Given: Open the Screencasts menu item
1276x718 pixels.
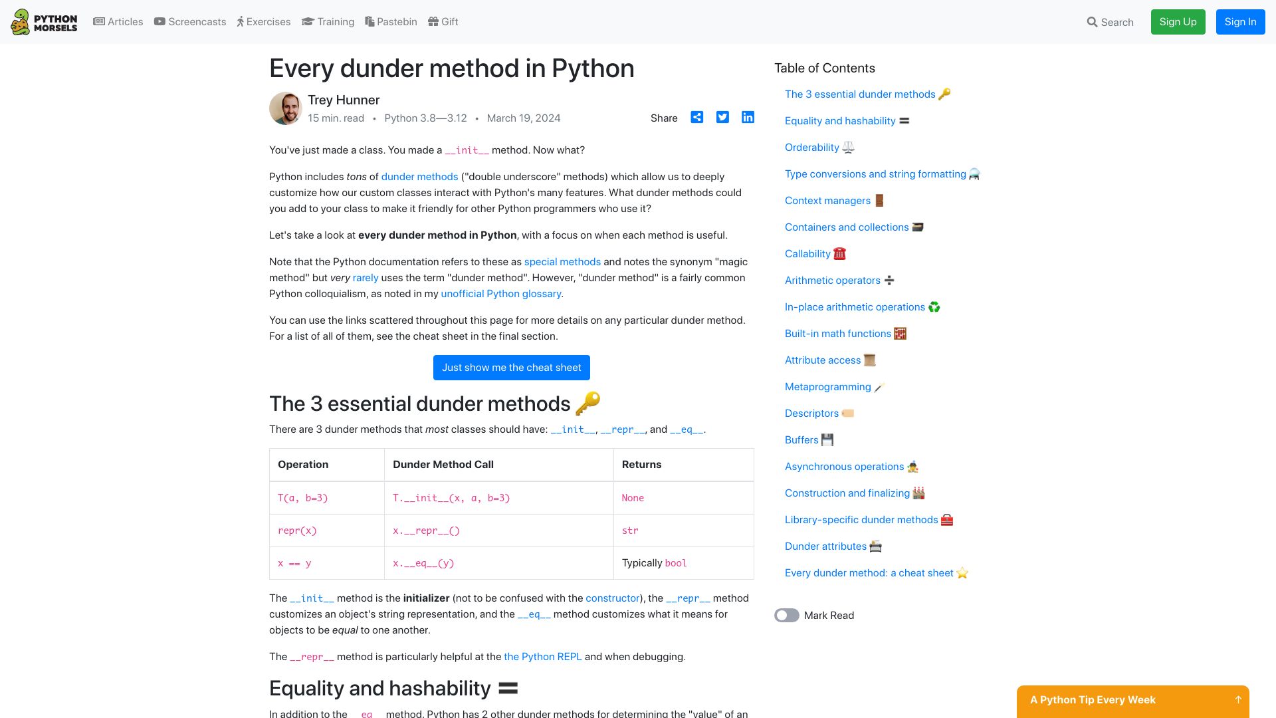Looking at the screenshot, I should 190,22.
